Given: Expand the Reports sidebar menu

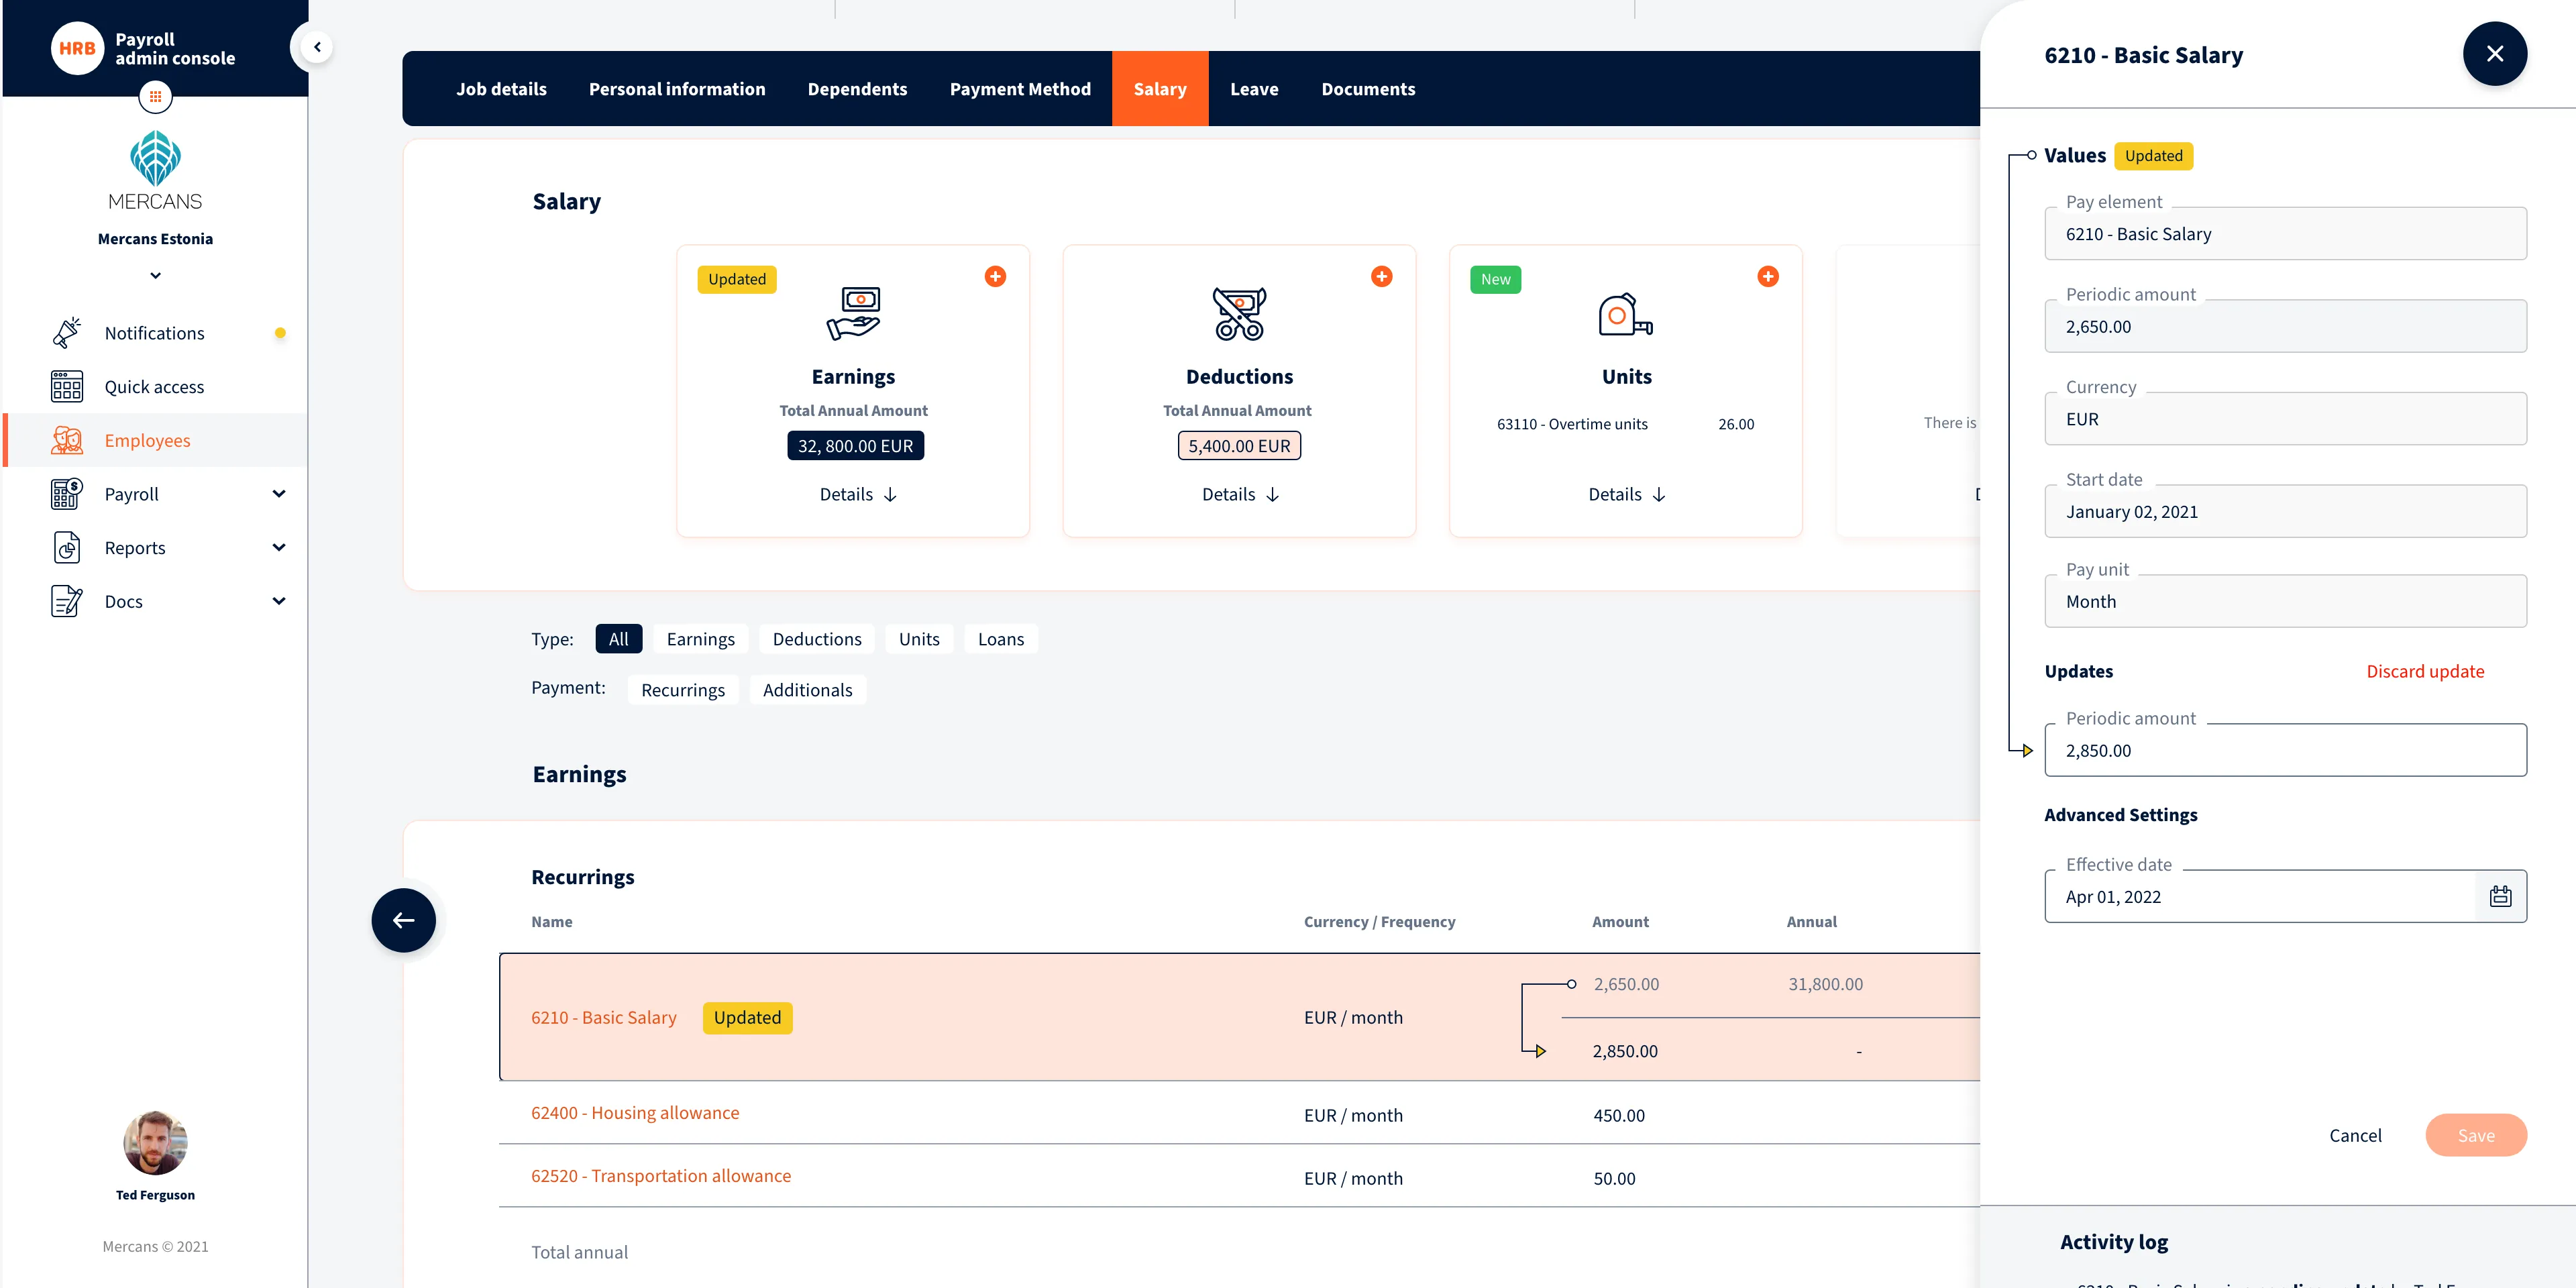Looking at the screenshot, I should 279,548.
